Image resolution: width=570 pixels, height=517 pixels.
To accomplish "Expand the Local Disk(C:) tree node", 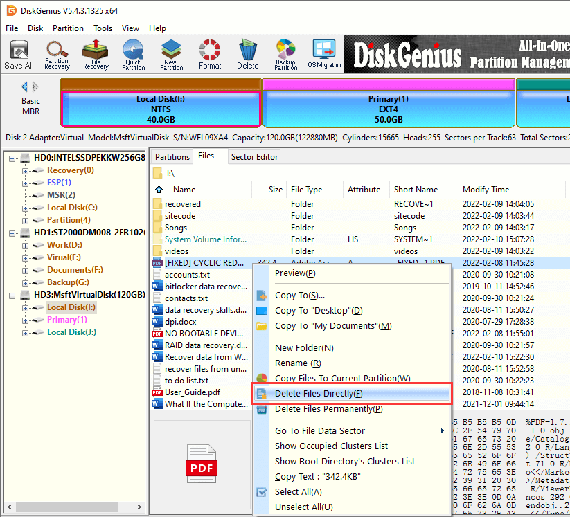I will click(25, 208).
